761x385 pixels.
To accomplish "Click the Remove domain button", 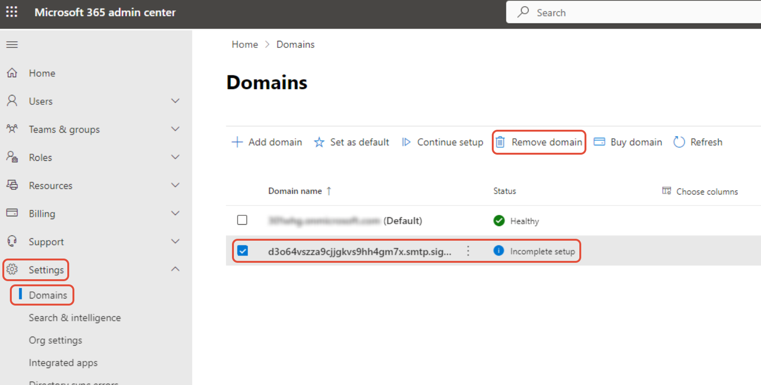I will tap(539, 142).
